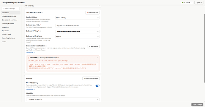Viewport: 205px width, 107px height.
Task: Go to Connectors & extensions
Action: tap(11, 20)
